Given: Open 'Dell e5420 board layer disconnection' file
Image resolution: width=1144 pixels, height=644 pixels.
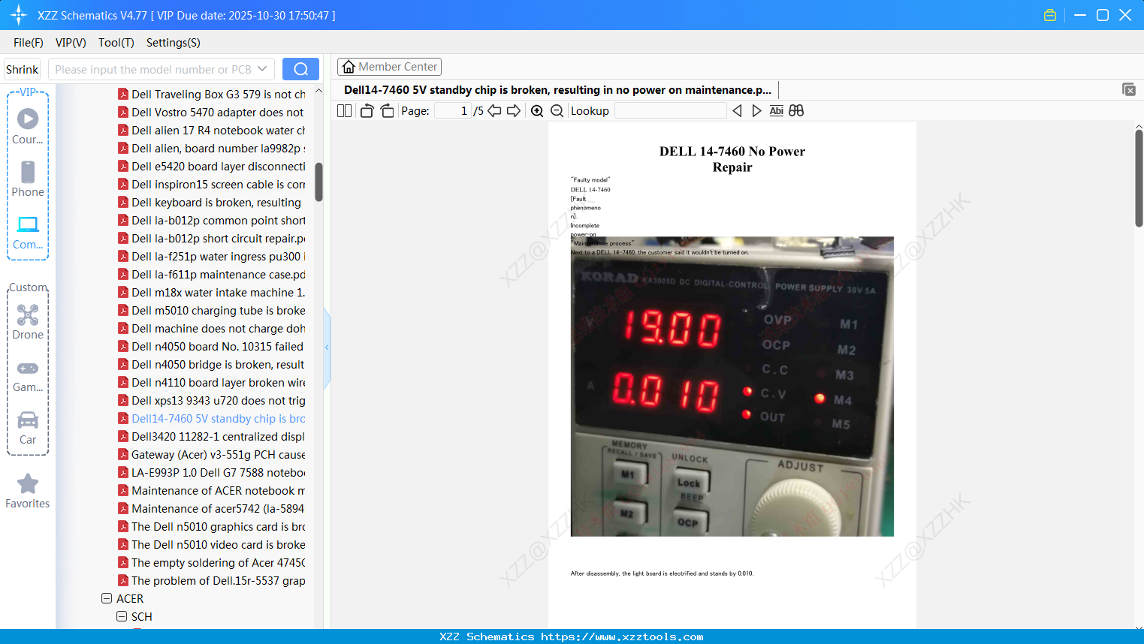Looking at the screenshot, I should tap(212, 166).
